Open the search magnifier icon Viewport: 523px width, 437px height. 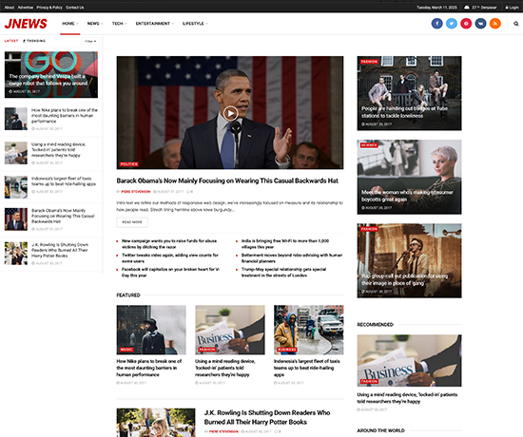516,24
